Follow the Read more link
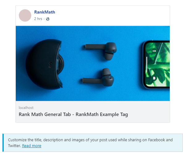The height and width of the screenshot is (156, 188). (x=32, y=146)
